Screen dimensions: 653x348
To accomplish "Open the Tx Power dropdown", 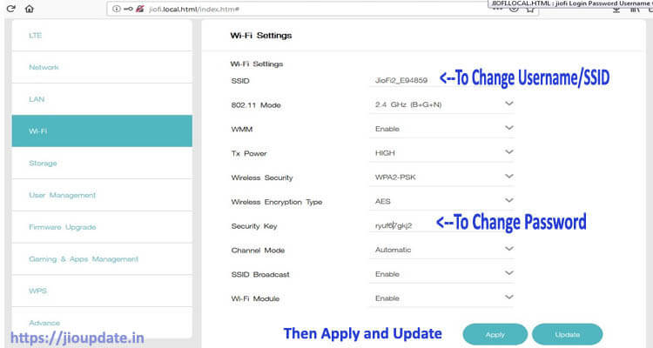I will point(441,153).
